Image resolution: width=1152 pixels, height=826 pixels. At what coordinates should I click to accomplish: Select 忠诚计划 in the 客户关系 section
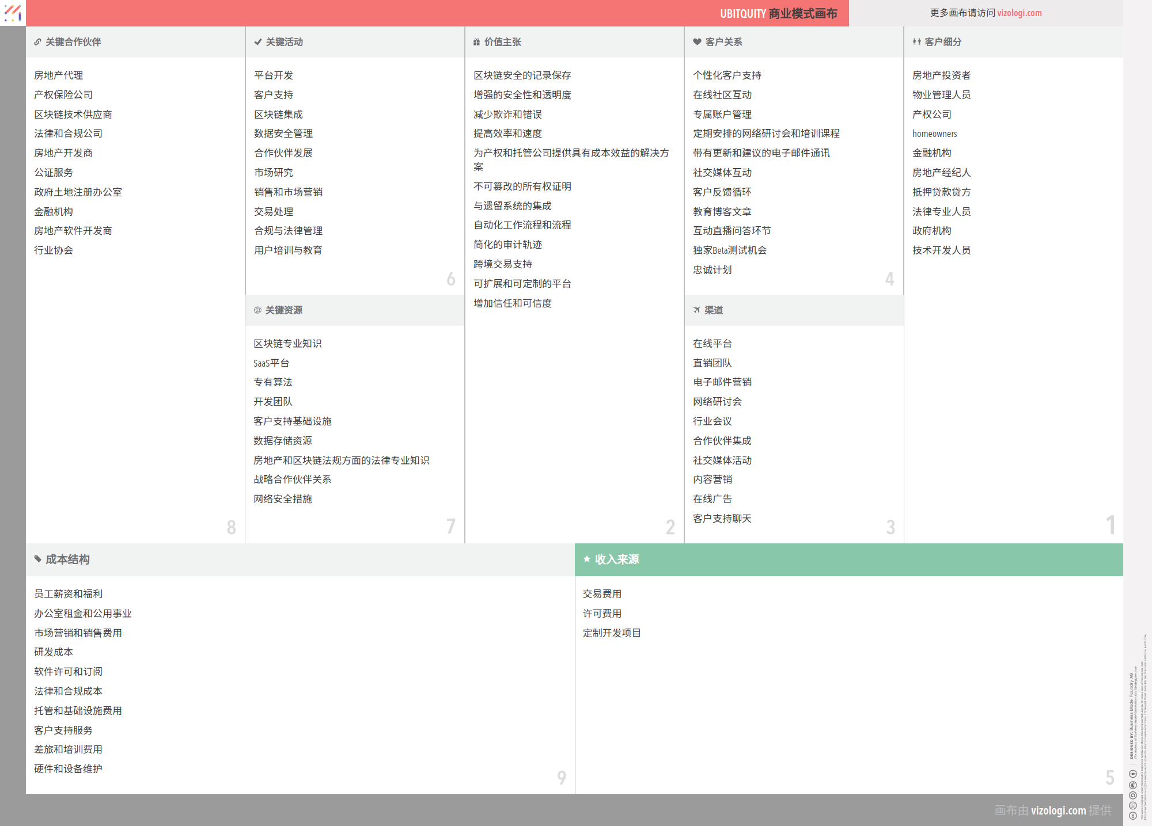click(x=713, y=269)
